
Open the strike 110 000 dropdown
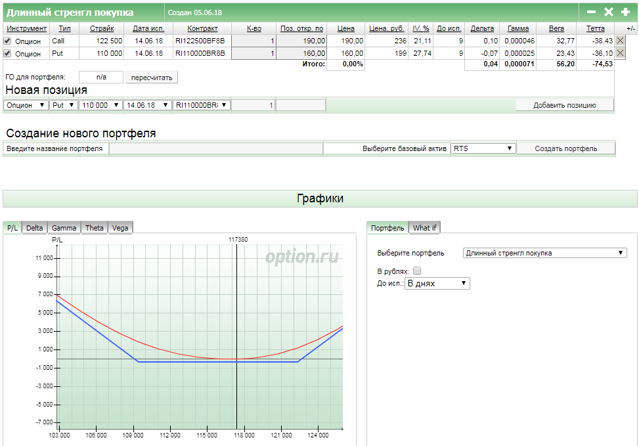[x=101, y=105]
